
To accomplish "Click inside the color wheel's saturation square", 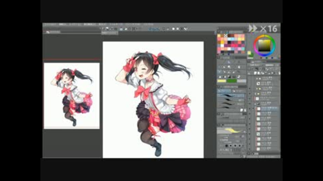I will pos(264,45).
